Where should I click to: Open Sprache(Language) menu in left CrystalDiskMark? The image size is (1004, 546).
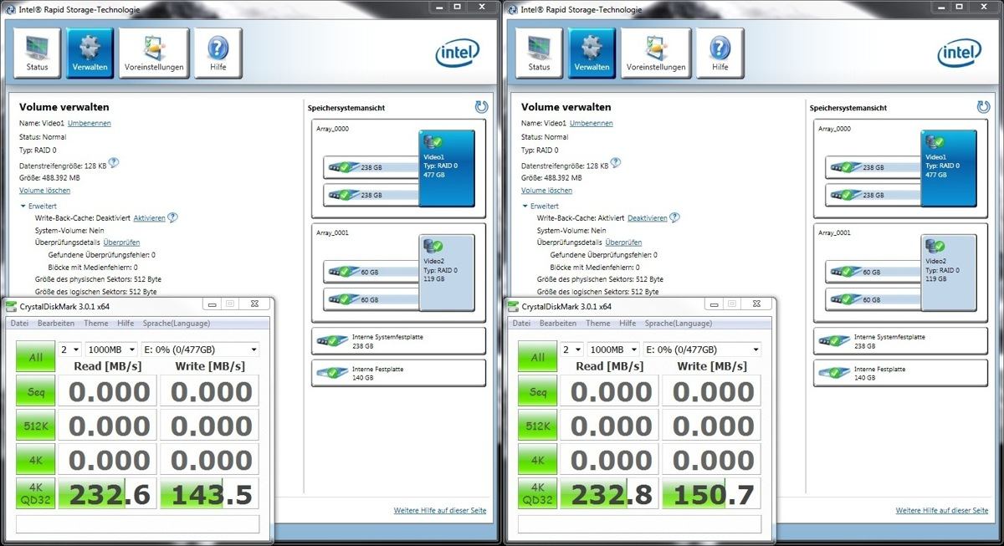(177, 323)
